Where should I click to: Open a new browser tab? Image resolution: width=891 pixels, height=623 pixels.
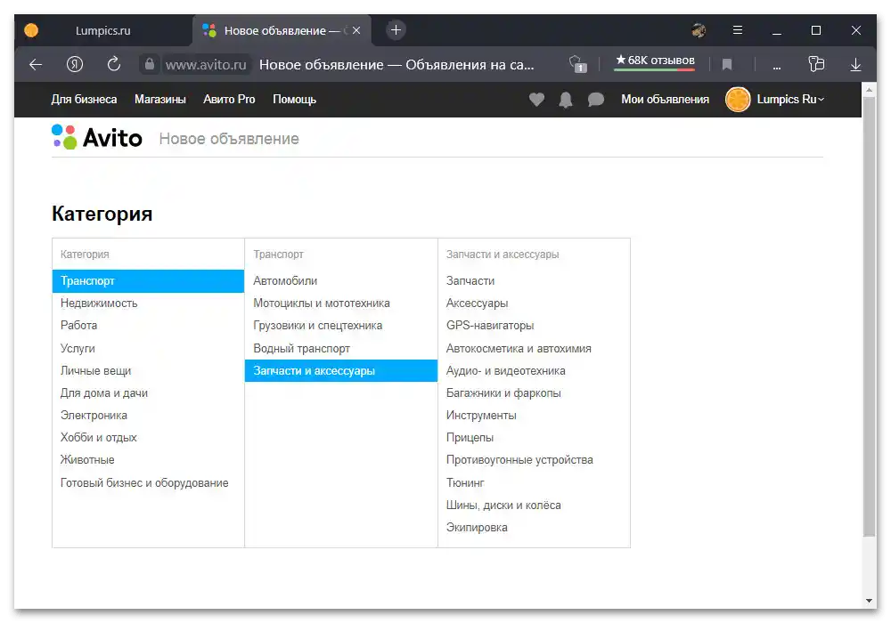point(396,30)
